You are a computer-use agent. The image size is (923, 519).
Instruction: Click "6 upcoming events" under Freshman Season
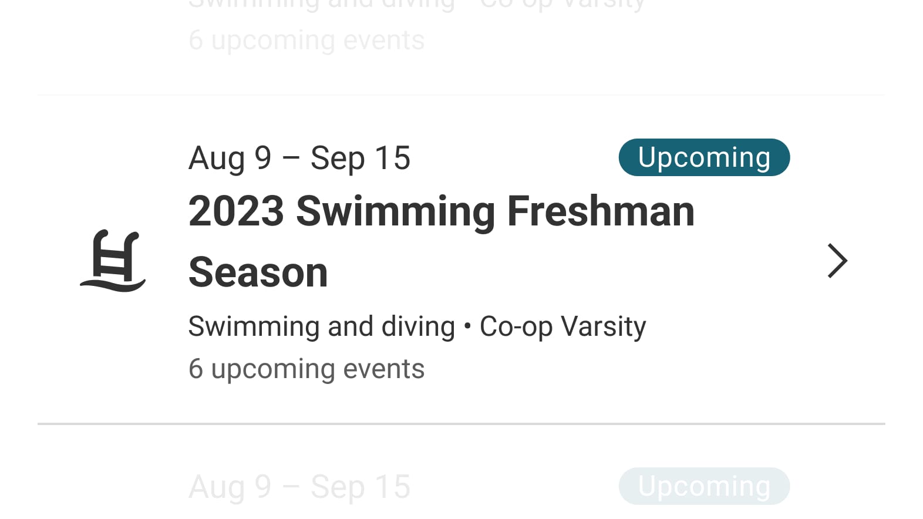(x=306, y=369)
